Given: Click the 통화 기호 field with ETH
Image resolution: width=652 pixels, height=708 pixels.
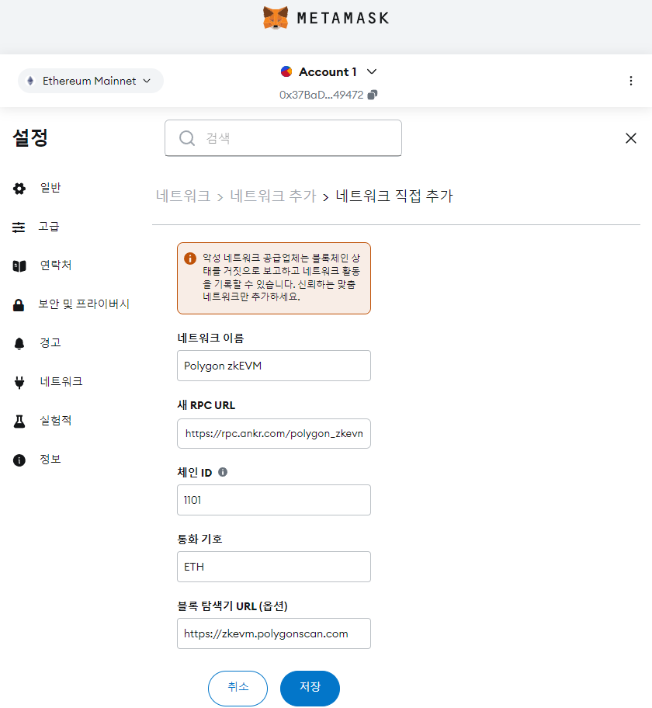Looking at the screenshot, I should coord(274,567).
